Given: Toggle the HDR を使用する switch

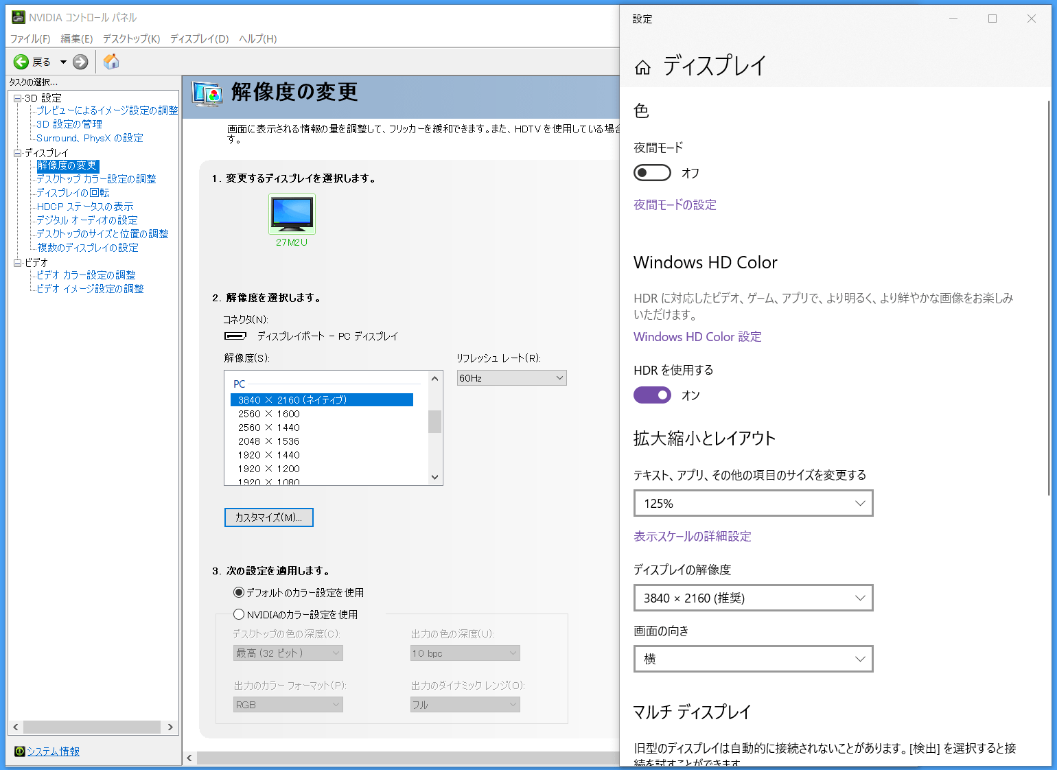Looking at the screenshot, I should coord(652,395).
